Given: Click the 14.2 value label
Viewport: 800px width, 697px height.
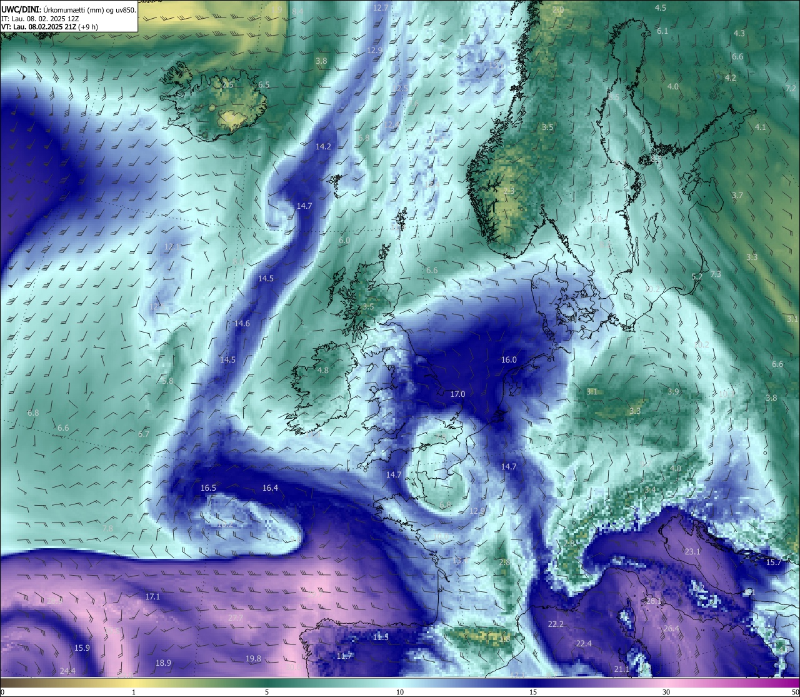Looking at the screenshot, I should click(323, 146).
